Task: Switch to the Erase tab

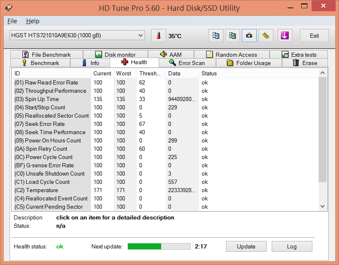Action: point(305,63)
